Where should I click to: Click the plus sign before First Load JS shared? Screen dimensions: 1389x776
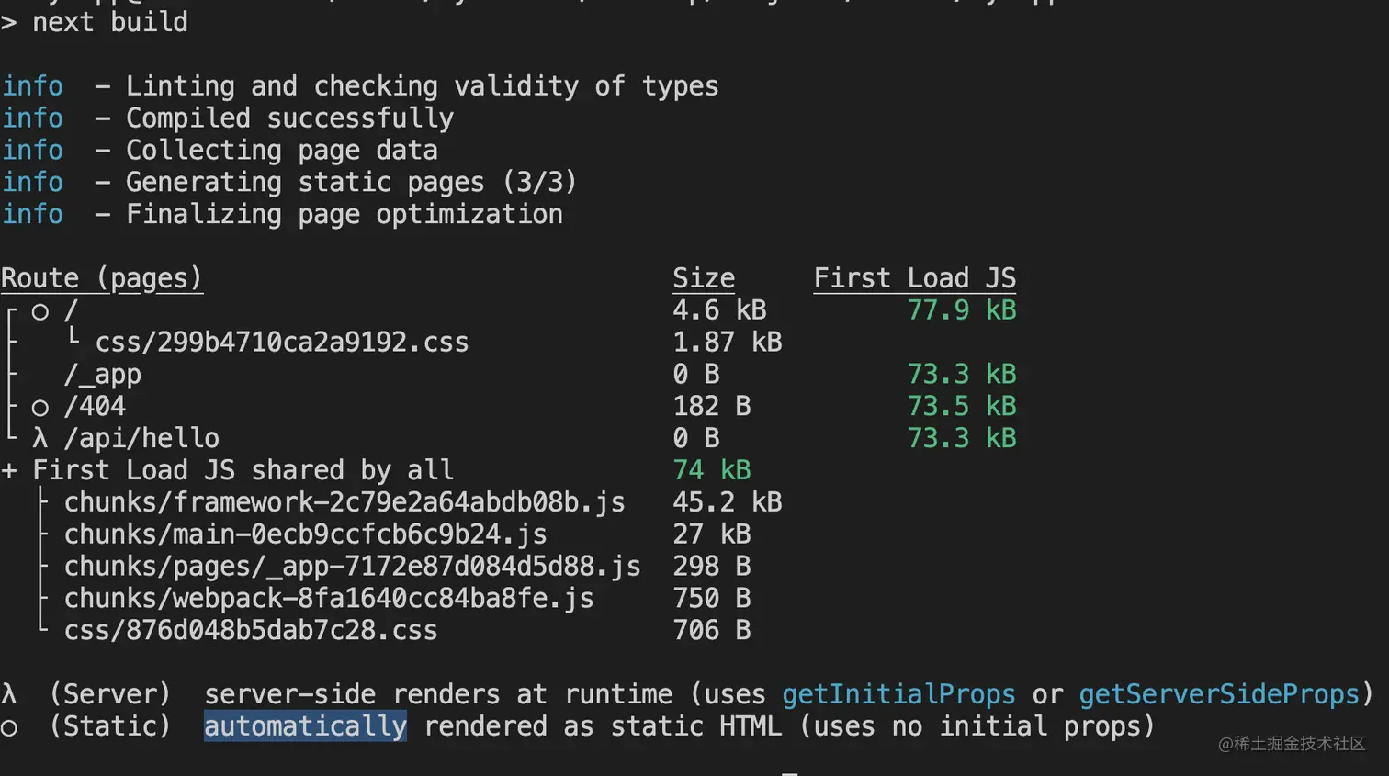pos(9,470)
